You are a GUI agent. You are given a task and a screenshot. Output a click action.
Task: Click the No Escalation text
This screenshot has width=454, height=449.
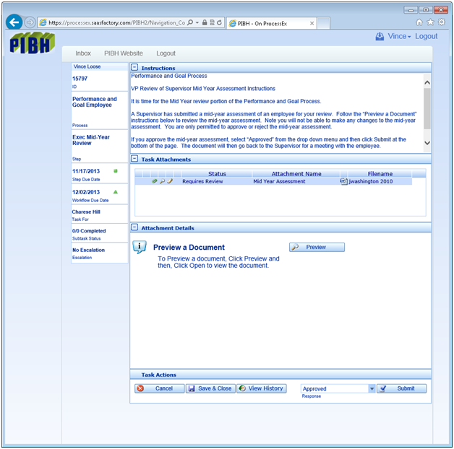[x=88, y=250]
